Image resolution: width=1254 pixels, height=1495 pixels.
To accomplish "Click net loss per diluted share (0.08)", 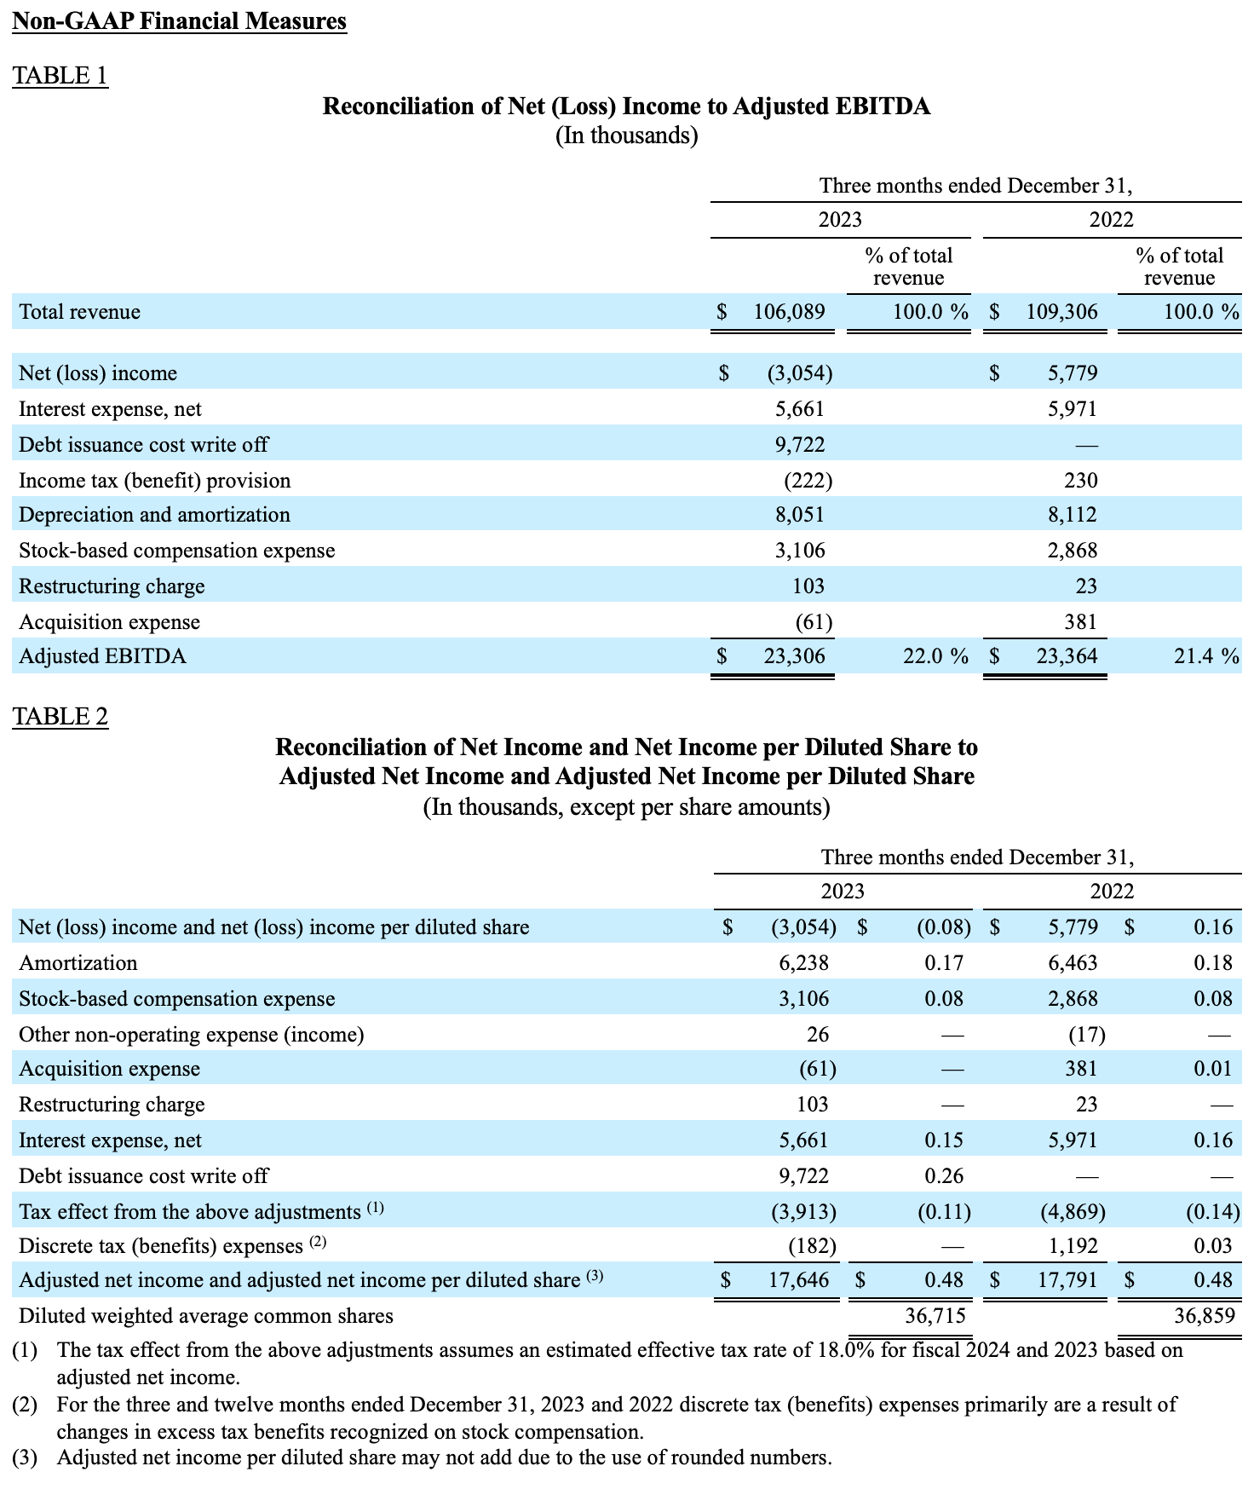I will tap(943, 927).
